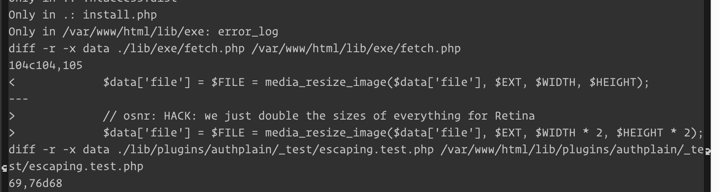Click the '/var/www/html/lib/exe/fetch.php' path

(356, 49)
